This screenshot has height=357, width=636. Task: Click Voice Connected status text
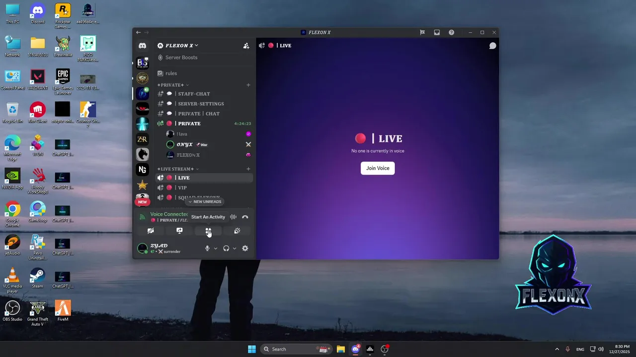[169, 214]
